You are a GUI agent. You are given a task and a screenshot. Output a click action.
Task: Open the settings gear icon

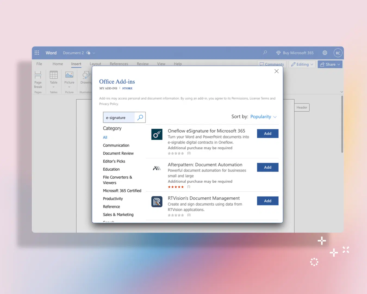point(325,53)
